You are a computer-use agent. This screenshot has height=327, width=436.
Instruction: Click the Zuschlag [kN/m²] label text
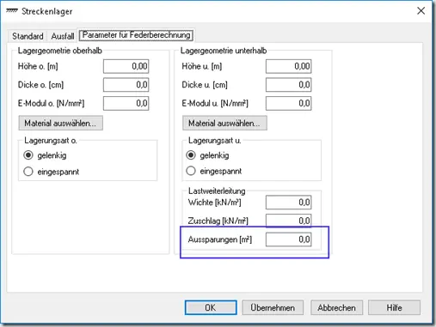point(218,221)
